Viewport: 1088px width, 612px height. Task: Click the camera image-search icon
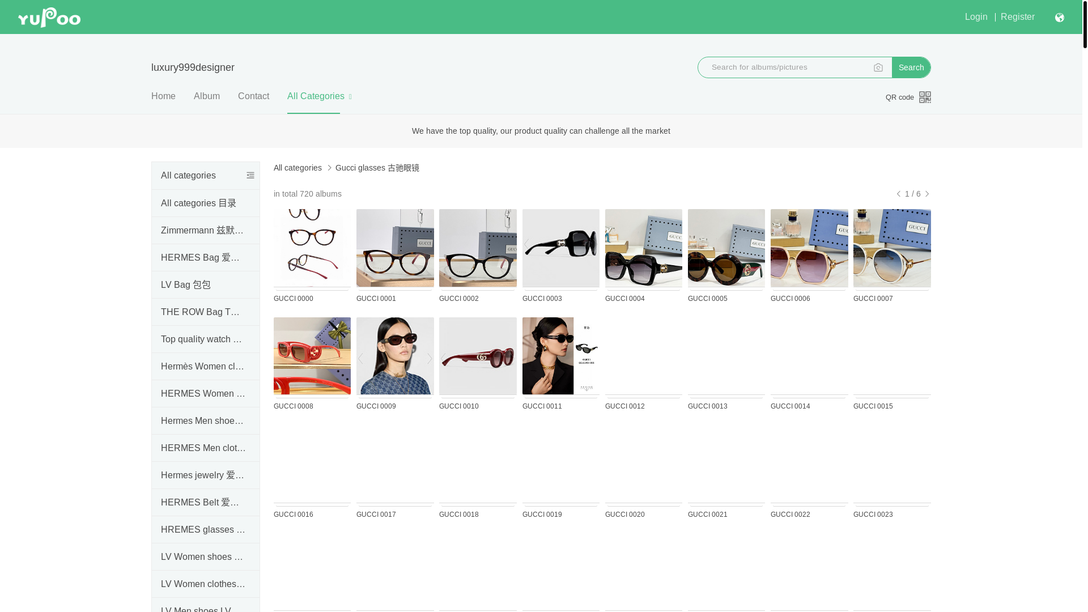[878, 67]
